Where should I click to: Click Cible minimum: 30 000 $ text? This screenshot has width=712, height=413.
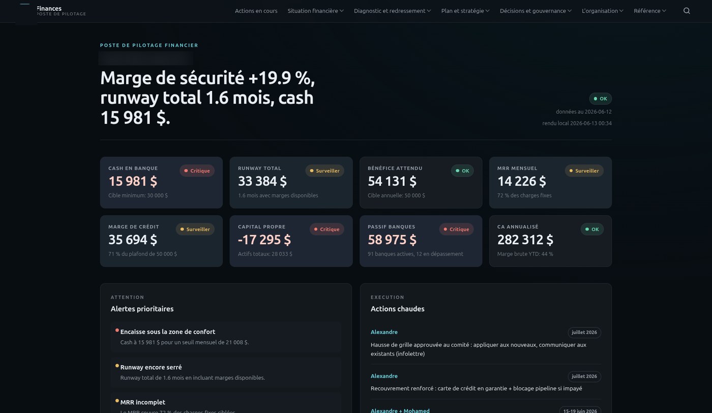138,196
